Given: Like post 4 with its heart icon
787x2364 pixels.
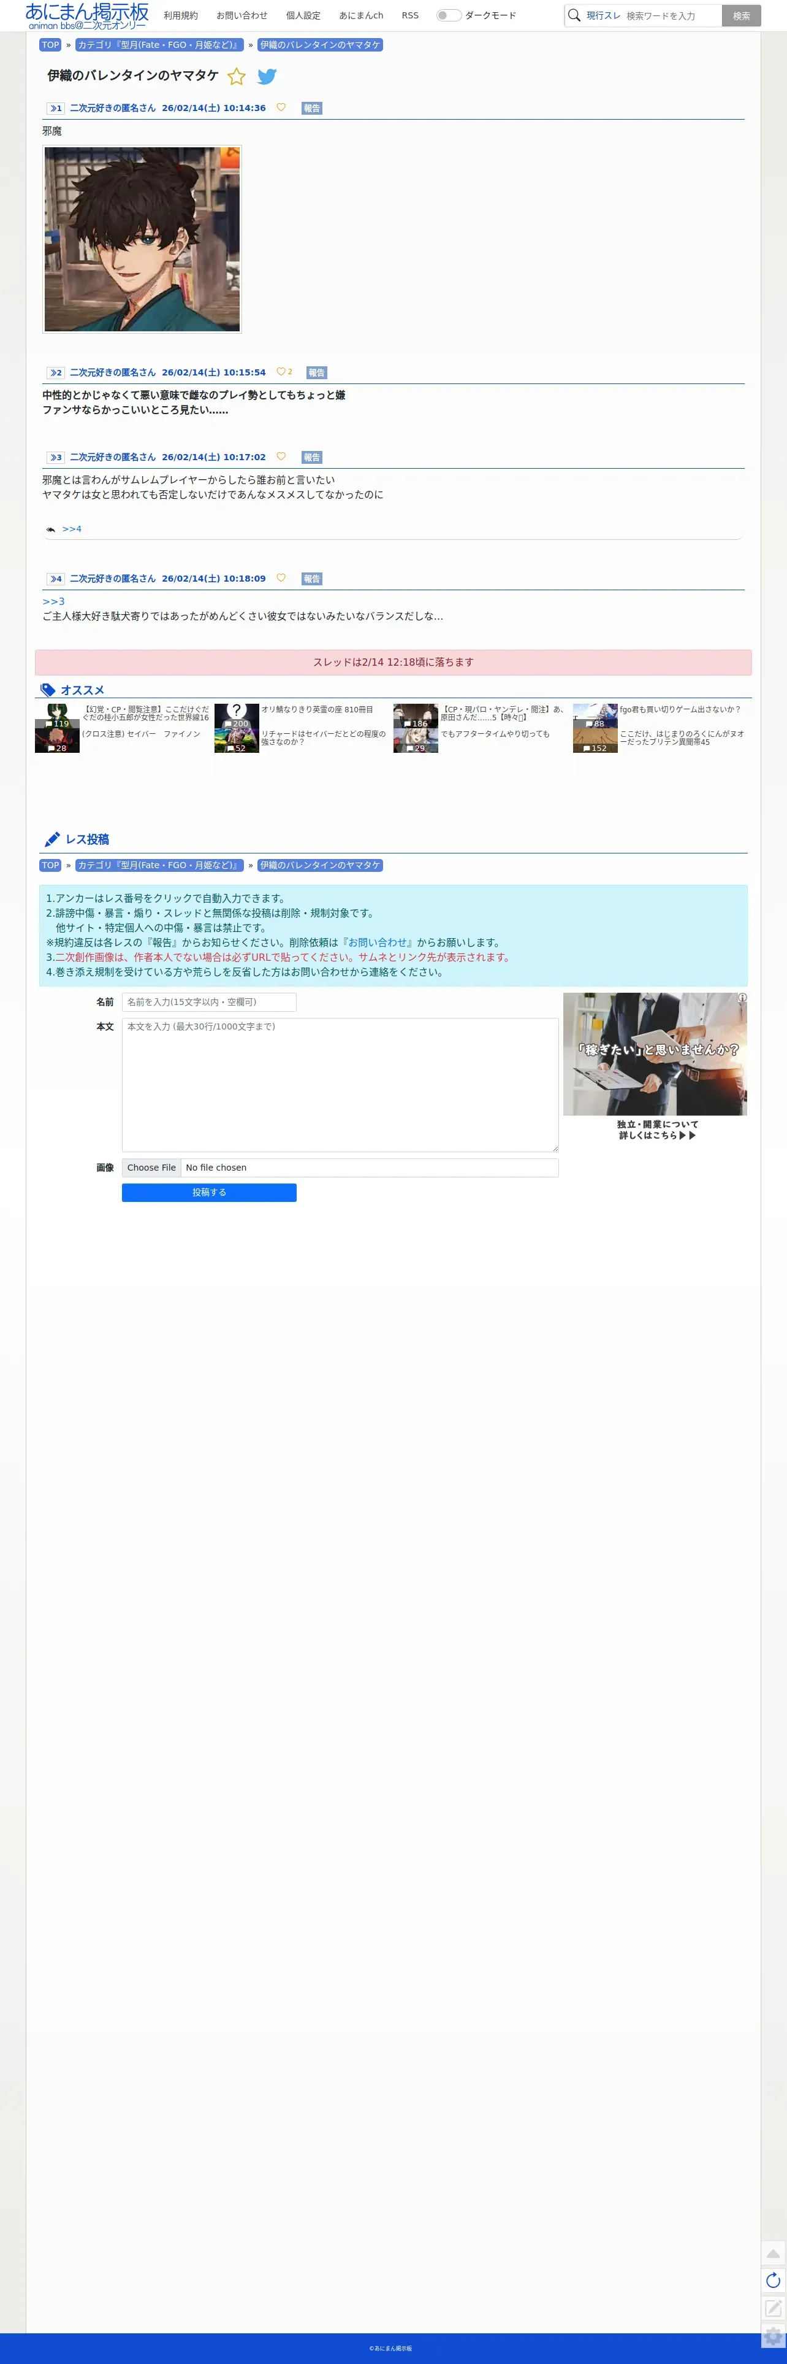Looking at the screenshot, I should point(281,577).
